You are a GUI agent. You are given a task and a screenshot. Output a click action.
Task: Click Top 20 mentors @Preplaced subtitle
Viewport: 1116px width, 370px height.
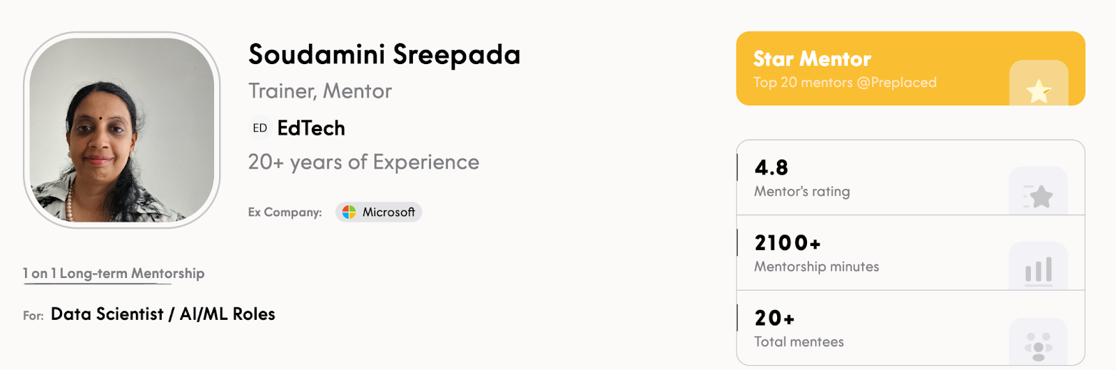(x=845, y=82)
